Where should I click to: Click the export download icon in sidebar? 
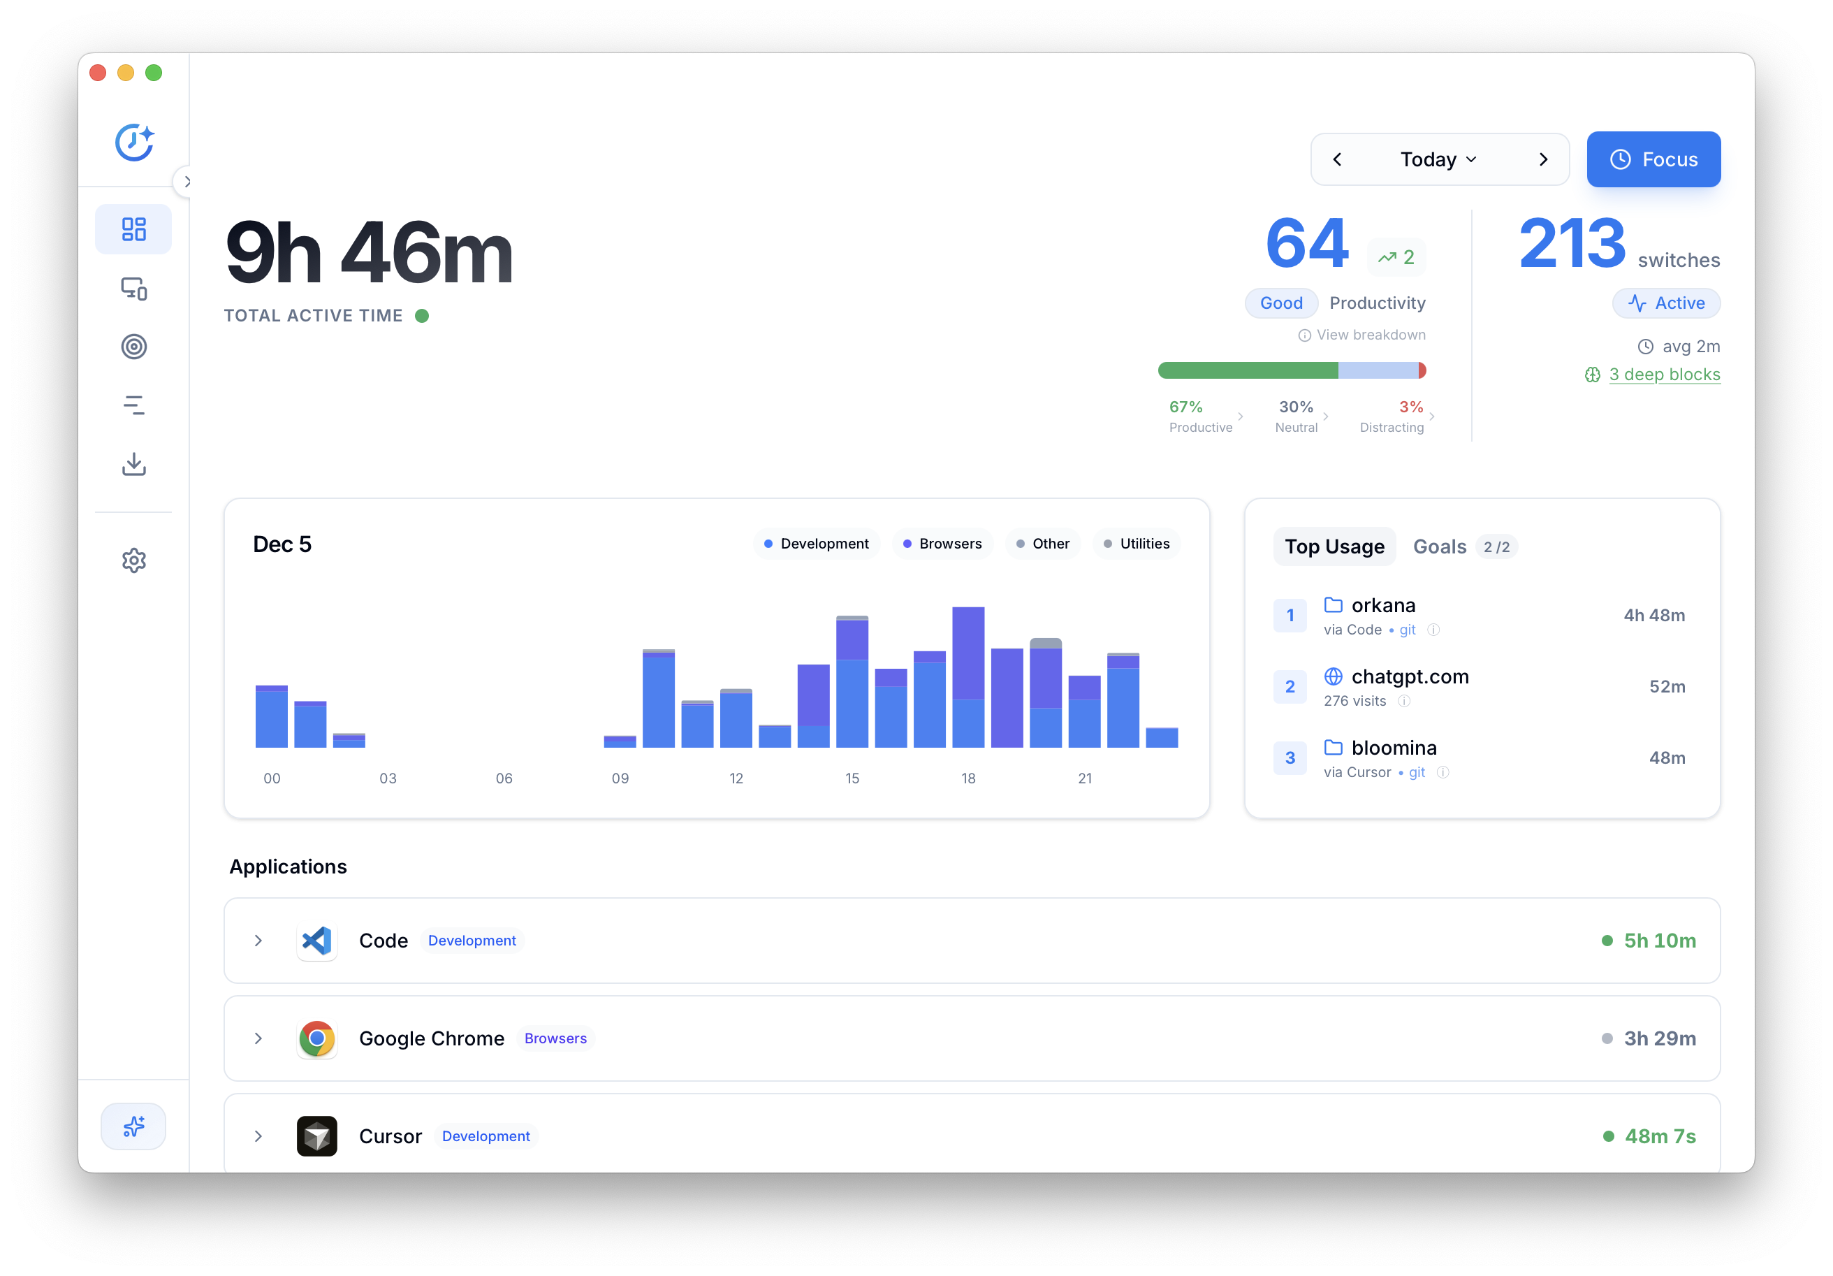point(133,464)
